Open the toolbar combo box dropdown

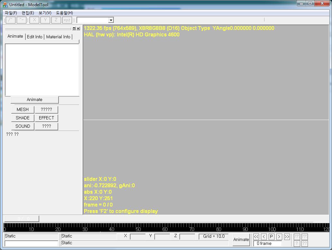[111, 20]
